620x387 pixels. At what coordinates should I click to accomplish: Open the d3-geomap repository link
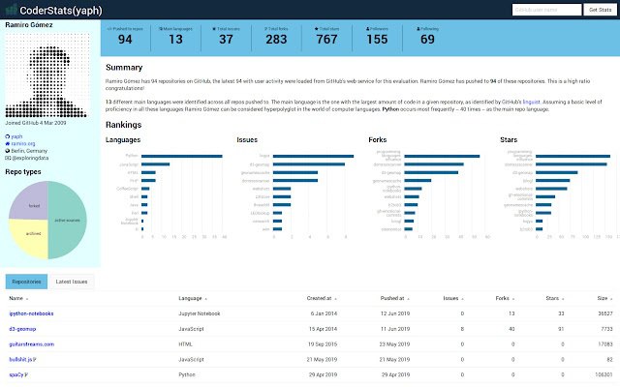pos(22,329)
